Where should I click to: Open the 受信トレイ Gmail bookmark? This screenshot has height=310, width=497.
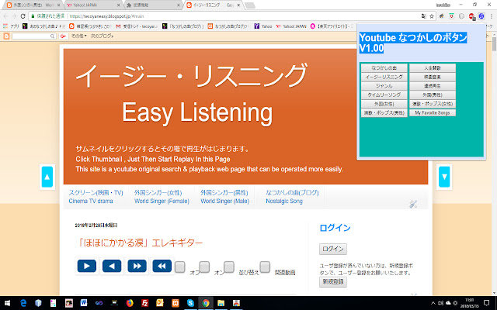[x=137, y=26]
